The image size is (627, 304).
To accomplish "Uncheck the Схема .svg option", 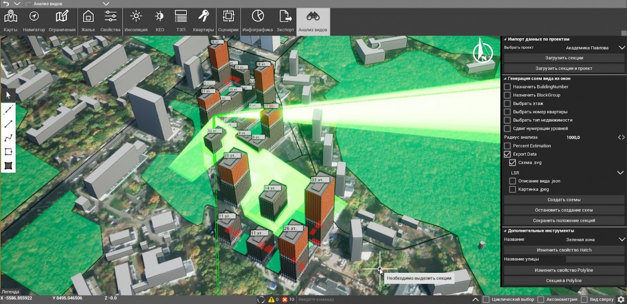I will tap(512, 163).
